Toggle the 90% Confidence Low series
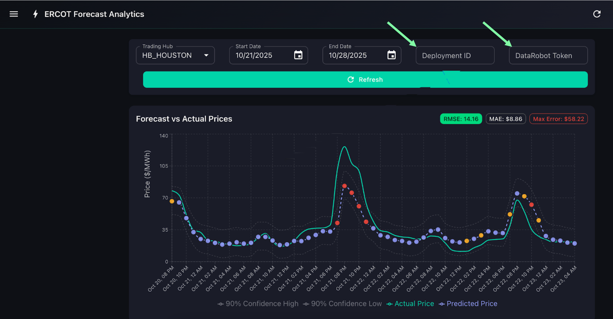The width and height of the screenshot is (613, 319). point(343,304)
